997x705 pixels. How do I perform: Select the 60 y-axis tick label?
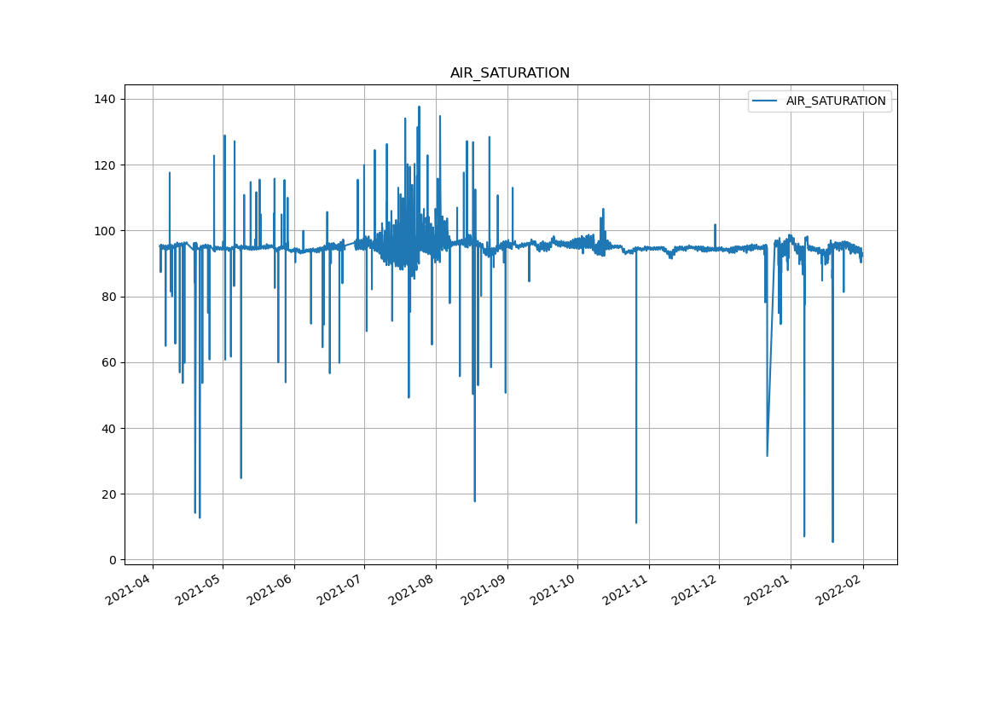[x=108, y=362]
